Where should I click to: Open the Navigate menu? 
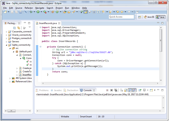click(x=40, y=8)
